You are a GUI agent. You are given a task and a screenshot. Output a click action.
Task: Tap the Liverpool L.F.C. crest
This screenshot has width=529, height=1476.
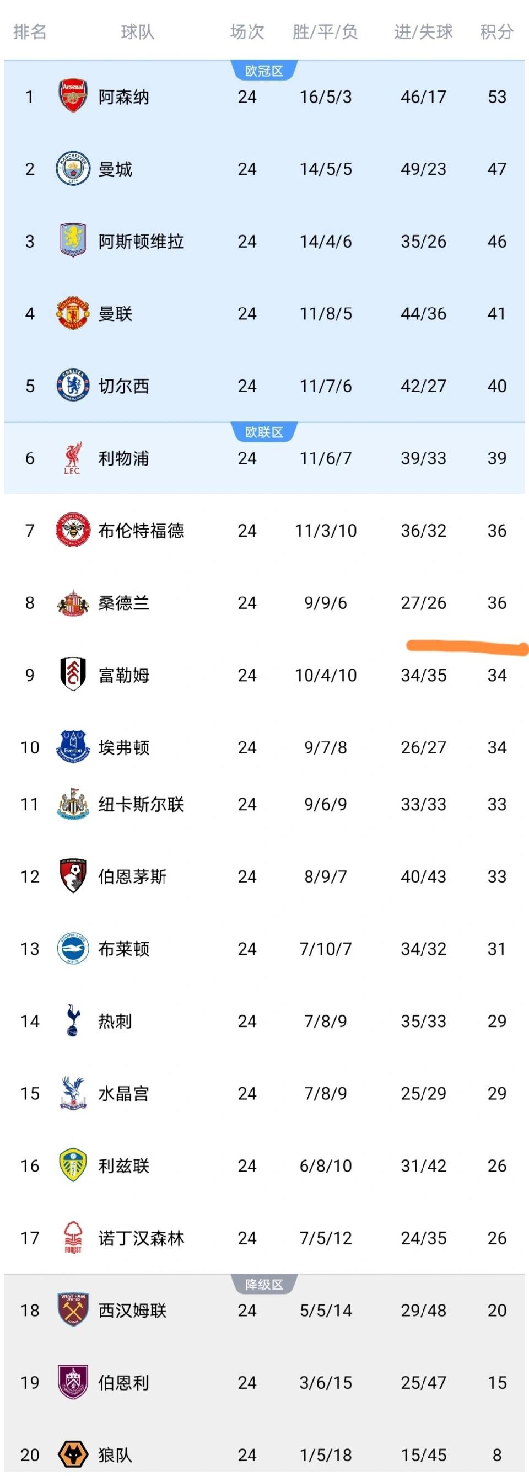point(73,458)
